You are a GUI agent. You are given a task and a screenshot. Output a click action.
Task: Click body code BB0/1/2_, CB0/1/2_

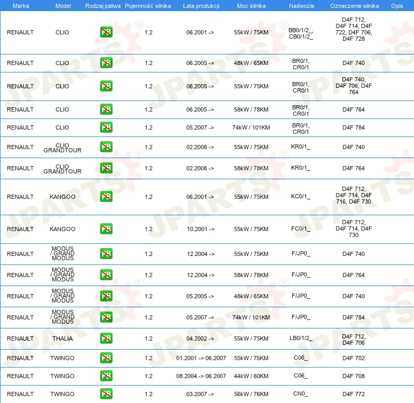301,33
